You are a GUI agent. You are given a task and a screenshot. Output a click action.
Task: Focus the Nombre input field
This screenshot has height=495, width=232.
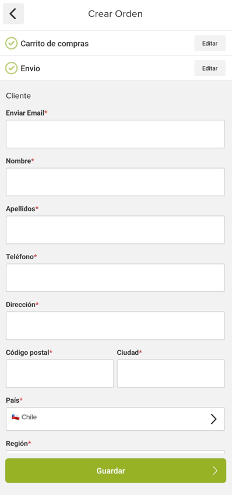point(115,182)
